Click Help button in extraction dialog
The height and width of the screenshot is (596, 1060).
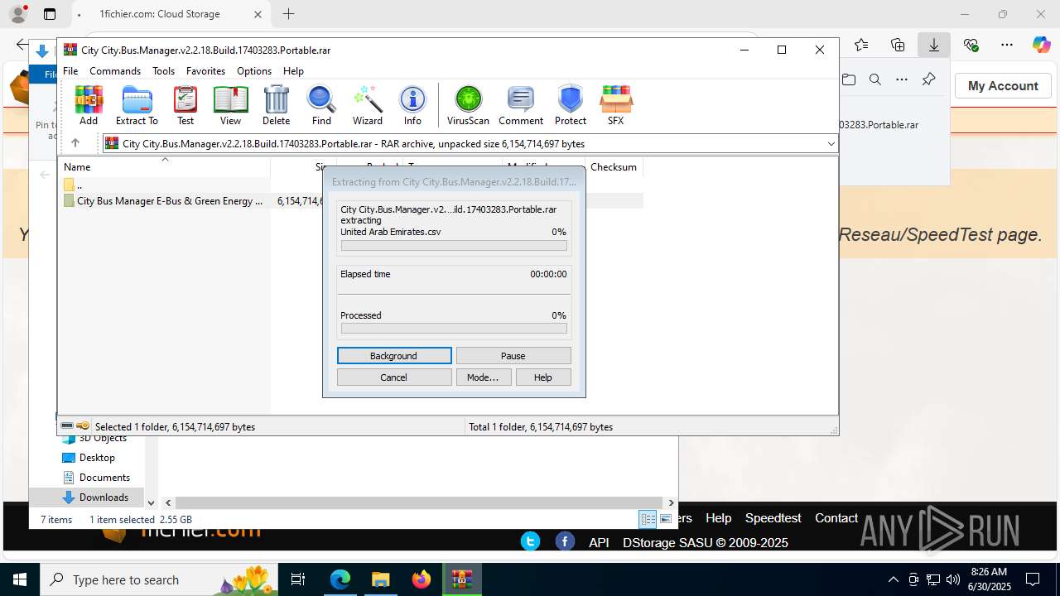543,377
